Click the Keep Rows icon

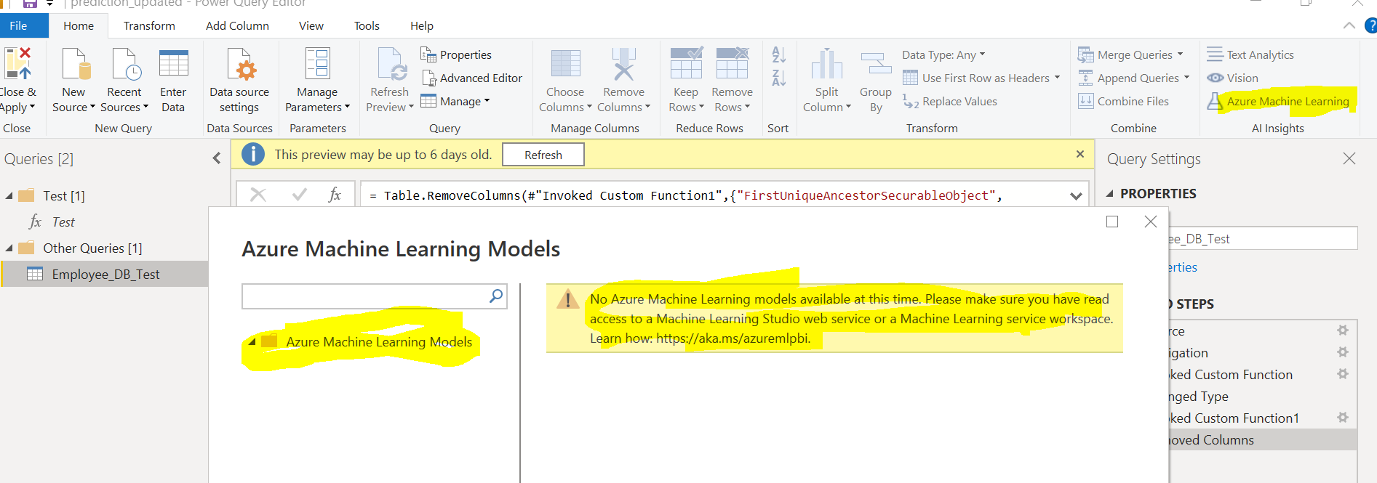click(x=686, y=64)
